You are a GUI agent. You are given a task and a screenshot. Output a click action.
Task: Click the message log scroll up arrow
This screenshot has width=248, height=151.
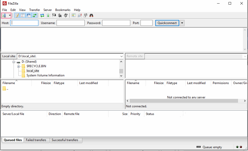tap(245, 30)
